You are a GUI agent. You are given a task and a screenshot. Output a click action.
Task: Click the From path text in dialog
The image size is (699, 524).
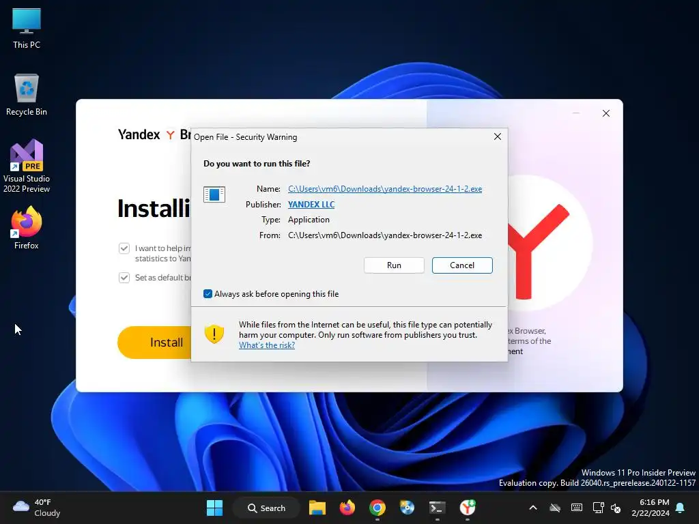[385, 235]
